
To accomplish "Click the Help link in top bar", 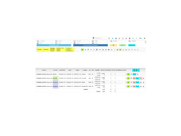I will coord(140,38).
